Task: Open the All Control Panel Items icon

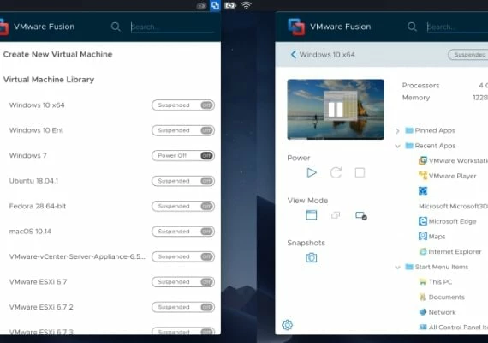Action: [423, 327]
